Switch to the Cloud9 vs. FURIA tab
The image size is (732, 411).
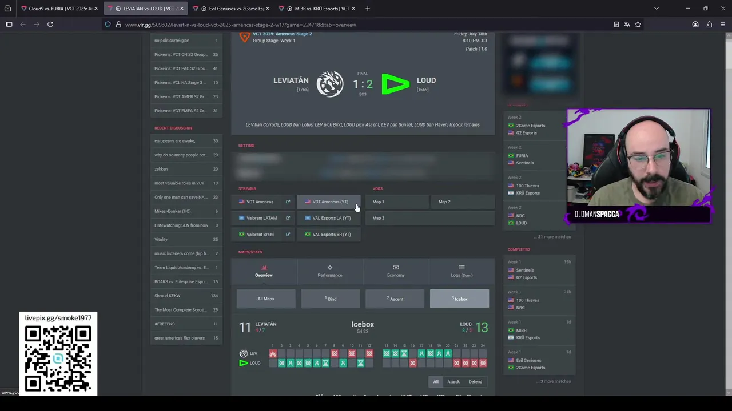point(59,9)
